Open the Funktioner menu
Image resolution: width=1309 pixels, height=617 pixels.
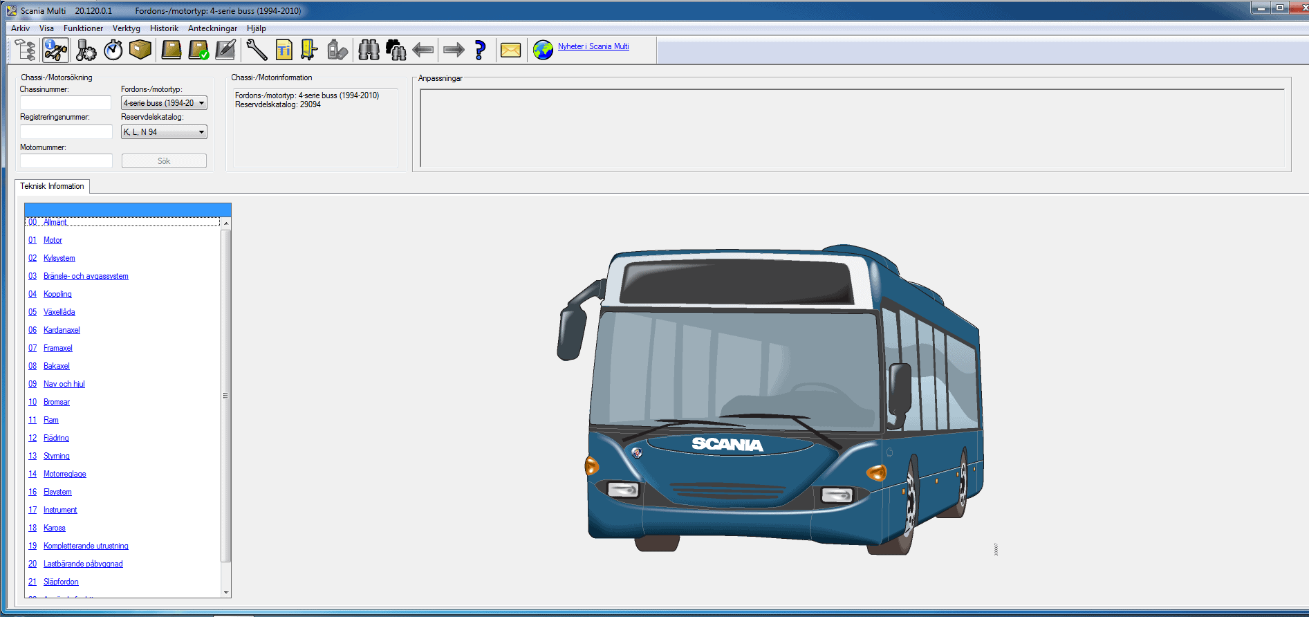(x=83, y=28)
